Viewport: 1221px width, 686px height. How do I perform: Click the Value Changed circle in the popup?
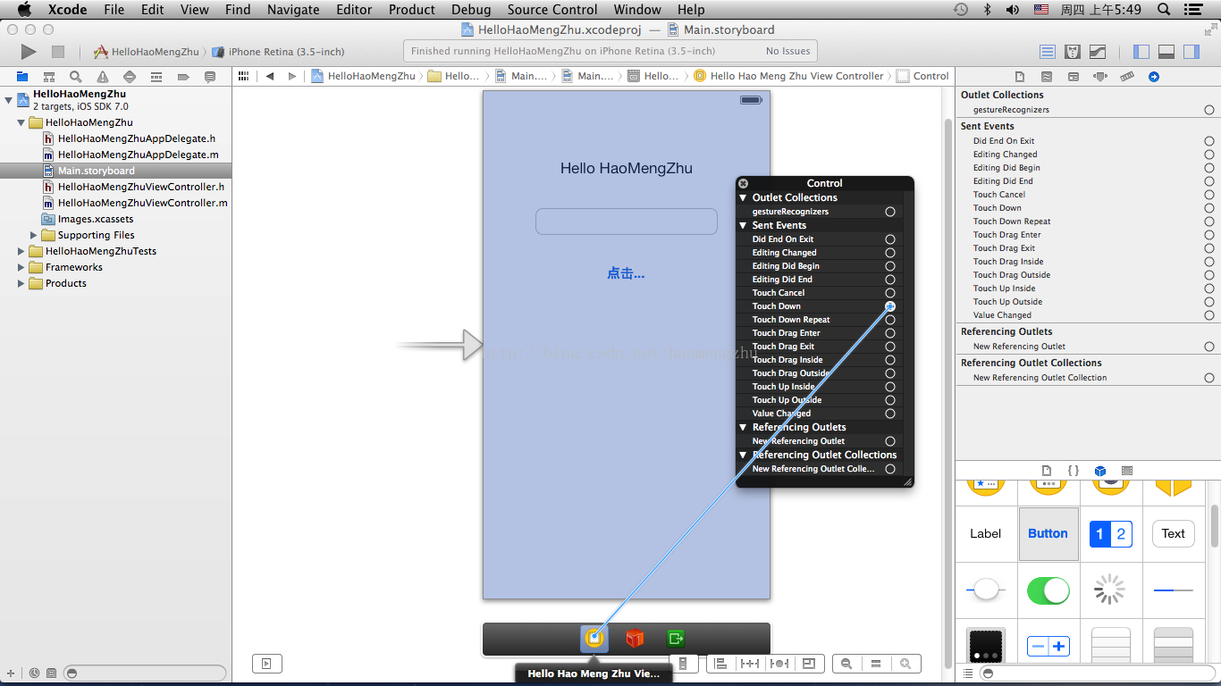coord(890,414)
